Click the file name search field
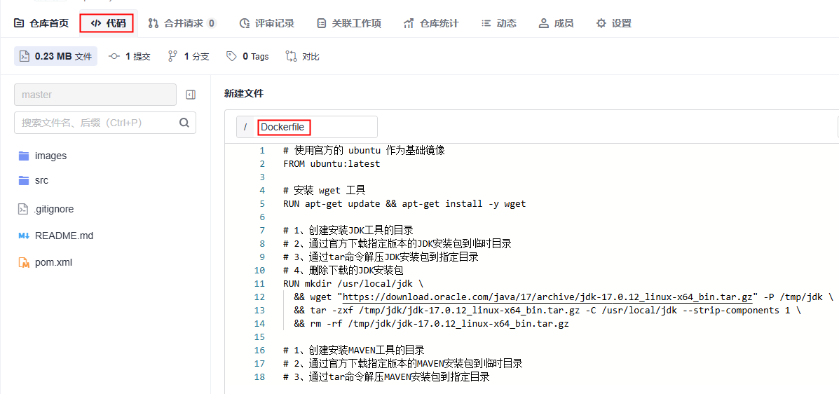 click(x=105, y=123)
